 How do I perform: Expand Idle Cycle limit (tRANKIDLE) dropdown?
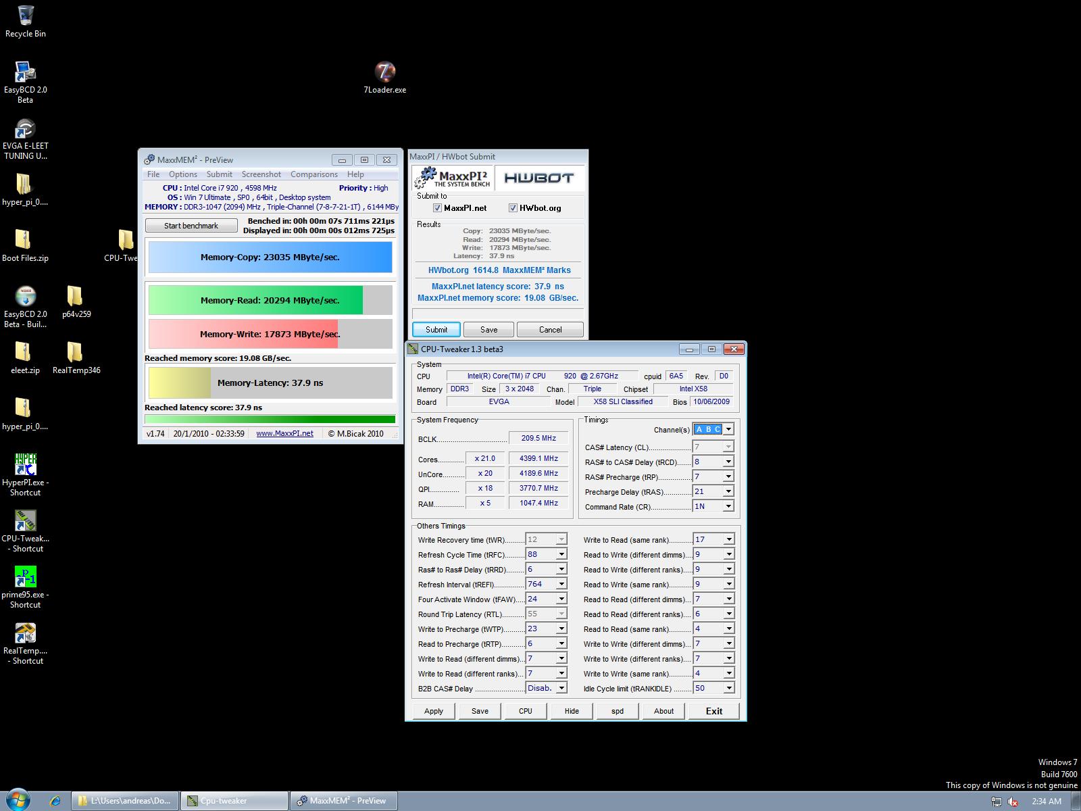tap(728, 688)
